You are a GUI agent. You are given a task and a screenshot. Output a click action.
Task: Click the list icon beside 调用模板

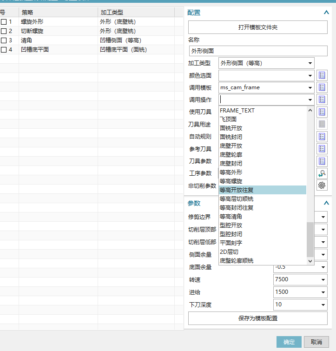322,87
